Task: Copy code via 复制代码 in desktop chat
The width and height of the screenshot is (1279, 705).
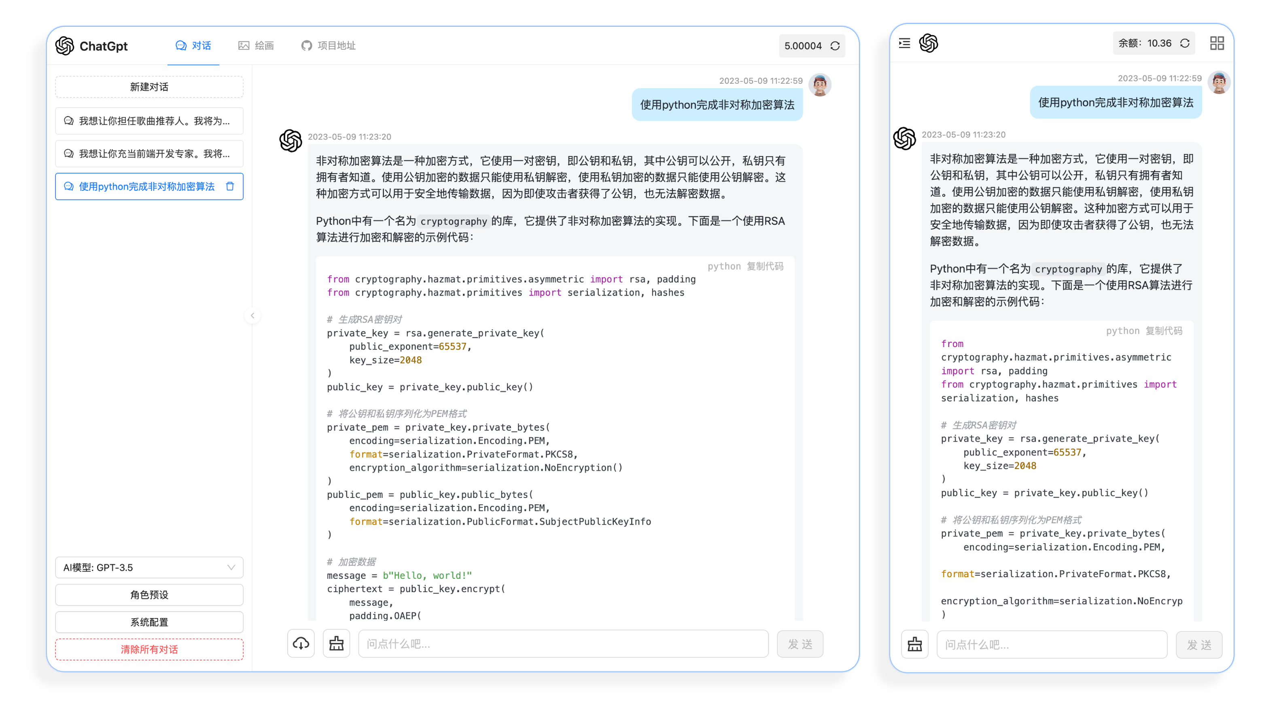Action: 765,266
